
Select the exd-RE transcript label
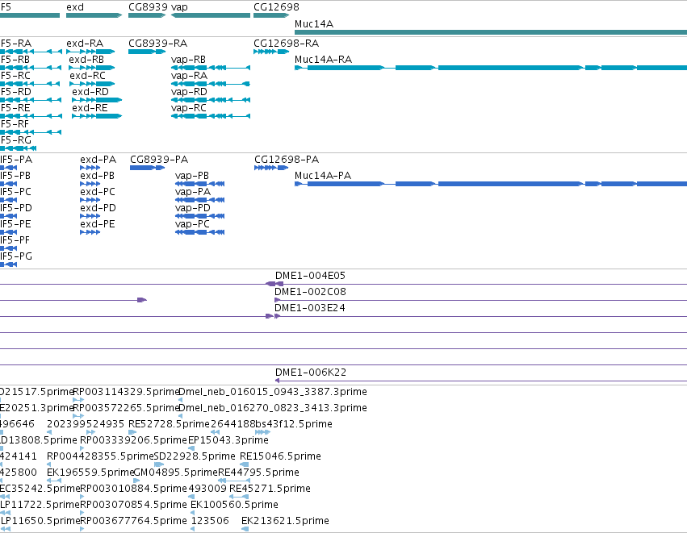click(x=90, y=108)
